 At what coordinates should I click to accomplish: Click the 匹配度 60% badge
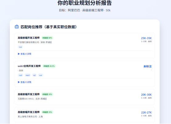47,38
